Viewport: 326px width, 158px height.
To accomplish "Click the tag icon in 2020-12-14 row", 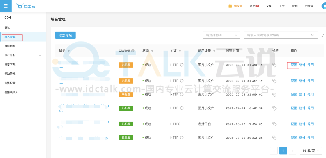I will click(274, 108).
